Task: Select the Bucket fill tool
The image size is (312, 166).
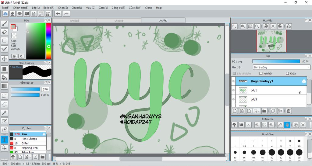Action: click(x=4, y=77)
